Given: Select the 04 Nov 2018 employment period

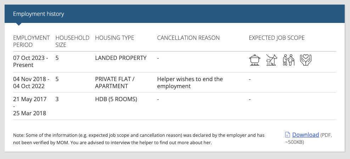Looking at the screenshot, I should pos(31,82).
